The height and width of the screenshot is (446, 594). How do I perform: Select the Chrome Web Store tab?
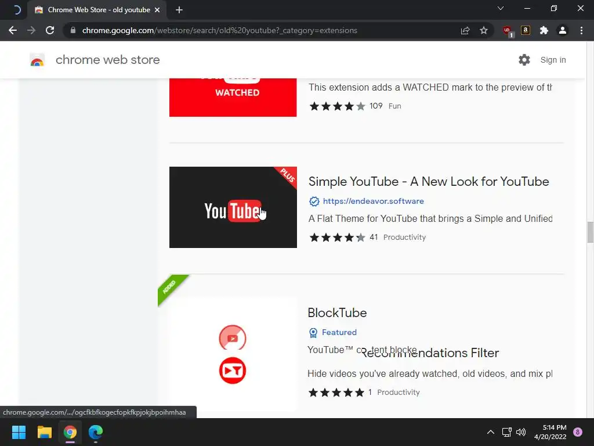point(97,10)
